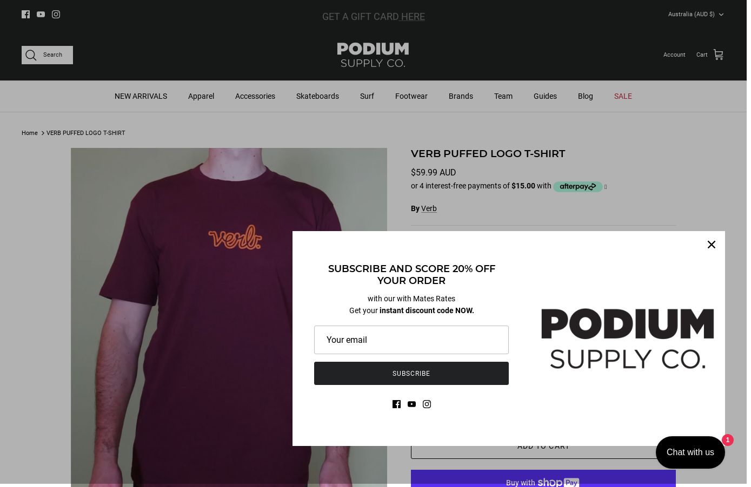Screen dimensions: 751x487
Task: Open the SALE menu item
Action: tap(623, 96)
